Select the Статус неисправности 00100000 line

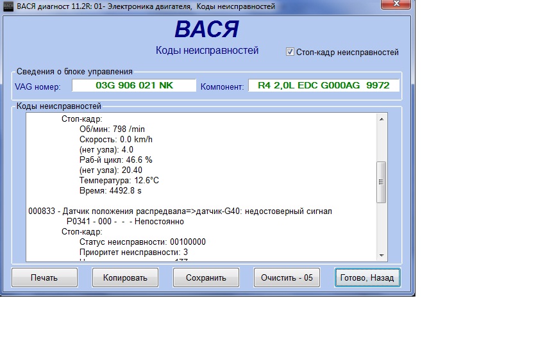142,242
